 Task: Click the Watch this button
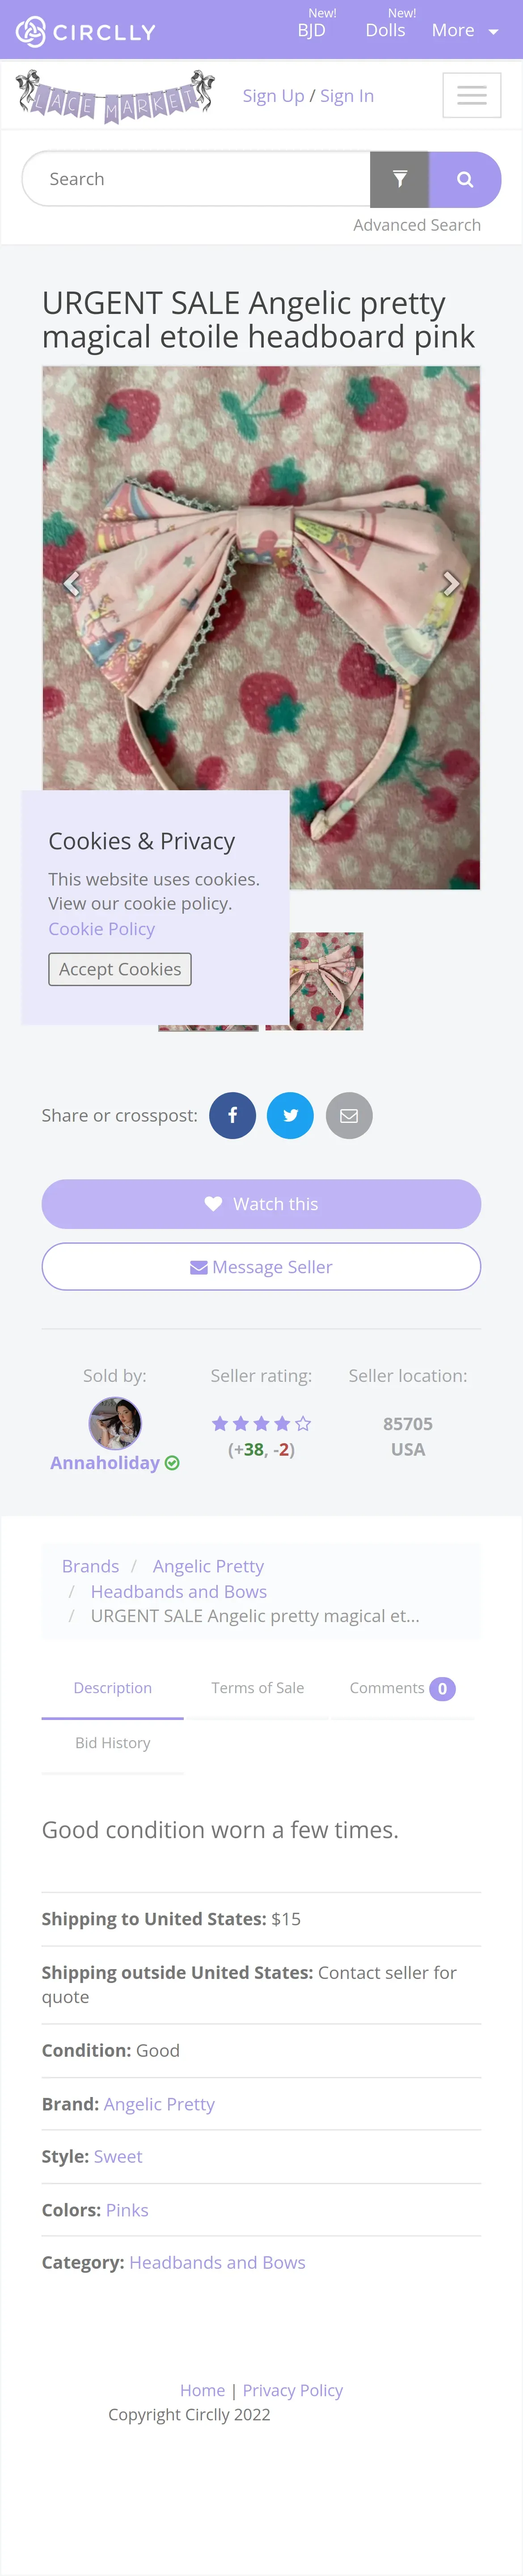tap(261, 1204)
